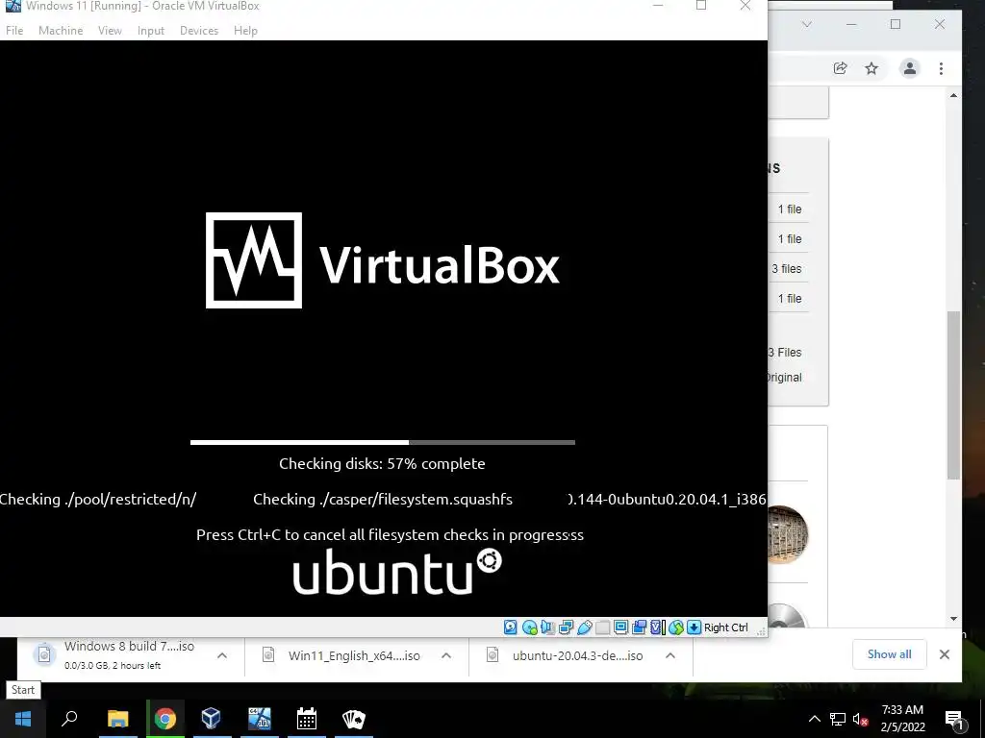Image resolution: width=985 pixels, height=738 pixels.
Task: Expand options for Win11_English_x64 download
Action: click(x=446, y=655)
